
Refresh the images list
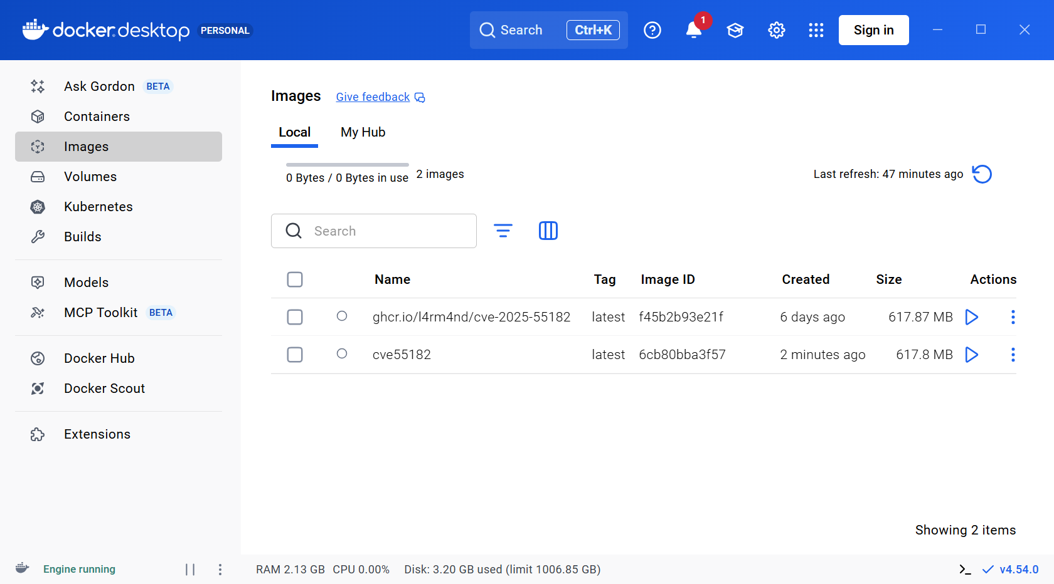pyautogui.click(x=982, y=174)
